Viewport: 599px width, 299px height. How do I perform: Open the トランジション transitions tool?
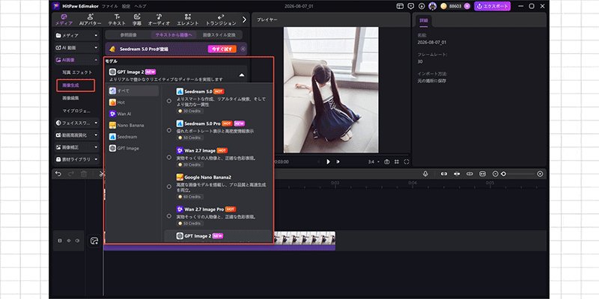221,20
